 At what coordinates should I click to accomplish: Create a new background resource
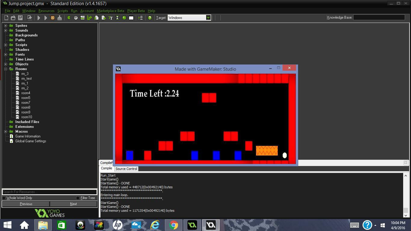pyautogui.click(x=82, y=18)
